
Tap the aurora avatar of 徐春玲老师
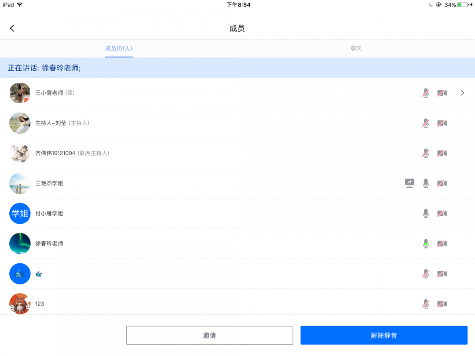(20, 243)
